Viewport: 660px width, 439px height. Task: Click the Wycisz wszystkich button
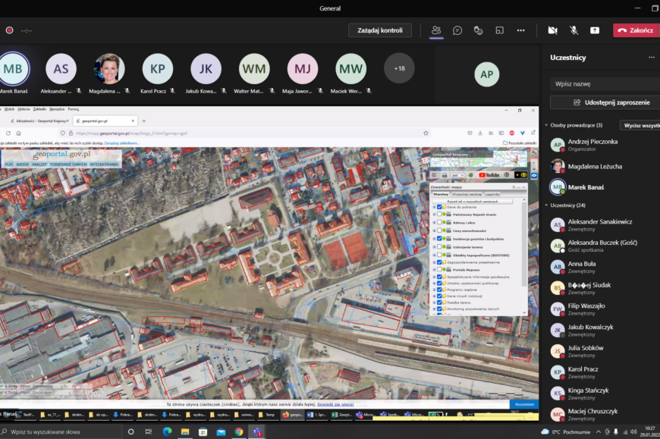(x=640, y=125)
